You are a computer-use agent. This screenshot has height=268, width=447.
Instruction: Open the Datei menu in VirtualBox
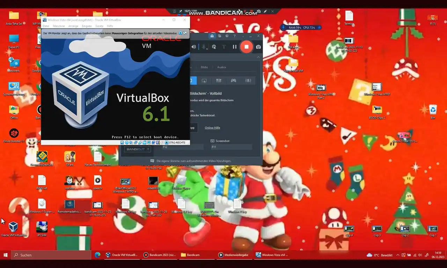point(46,26)
